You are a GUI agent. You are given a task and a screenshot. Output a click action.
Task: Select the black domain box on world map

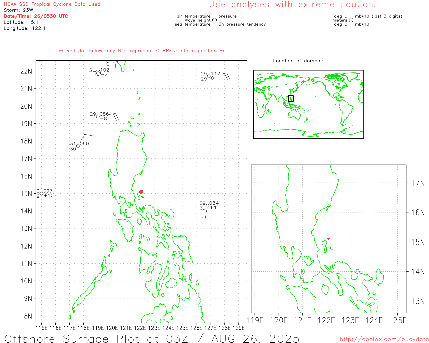pos(291,98)
